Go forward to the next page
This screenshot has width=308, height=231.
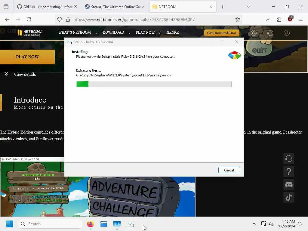pos(18,19)
